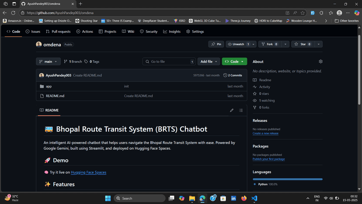View the 0 forks link
The height and width of the screenshot is (204, 362).
(x=261, y=107)
